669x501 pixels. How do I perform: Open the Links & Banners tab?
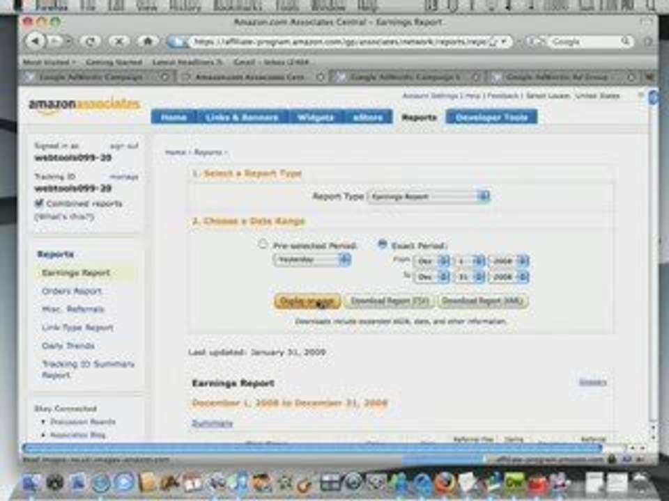[242, 117]
